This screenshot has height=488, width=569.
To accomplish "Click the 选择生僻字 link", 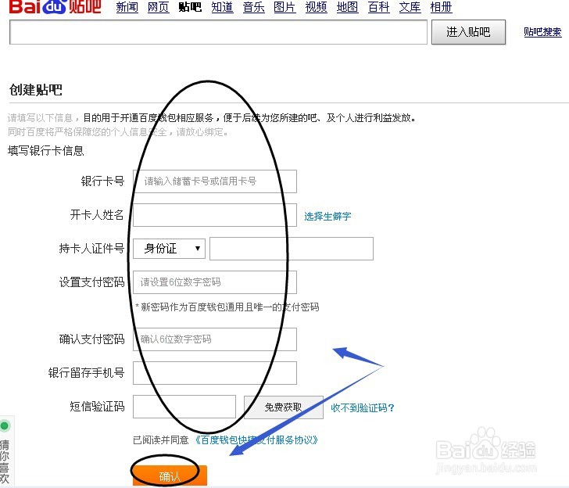I will point(327,217).
